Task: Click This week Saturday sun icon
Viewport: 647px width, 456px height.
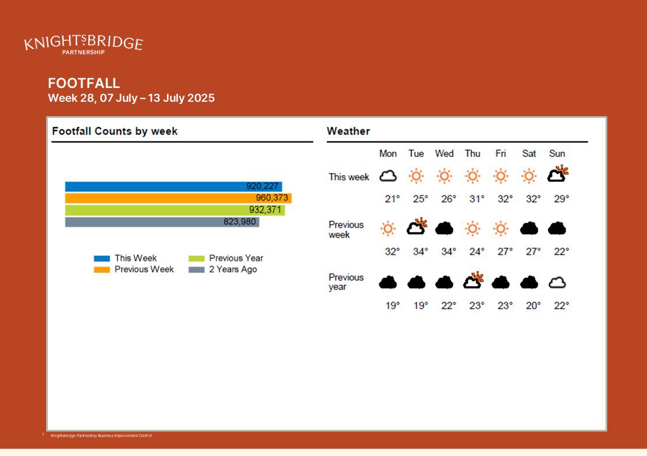Action: point(528,177)
